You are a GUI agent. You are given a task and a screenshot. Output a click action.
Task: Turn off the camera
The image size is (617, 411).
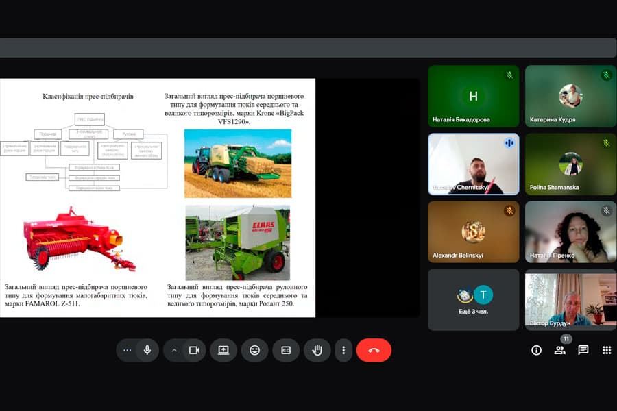[x=194, y=349]
